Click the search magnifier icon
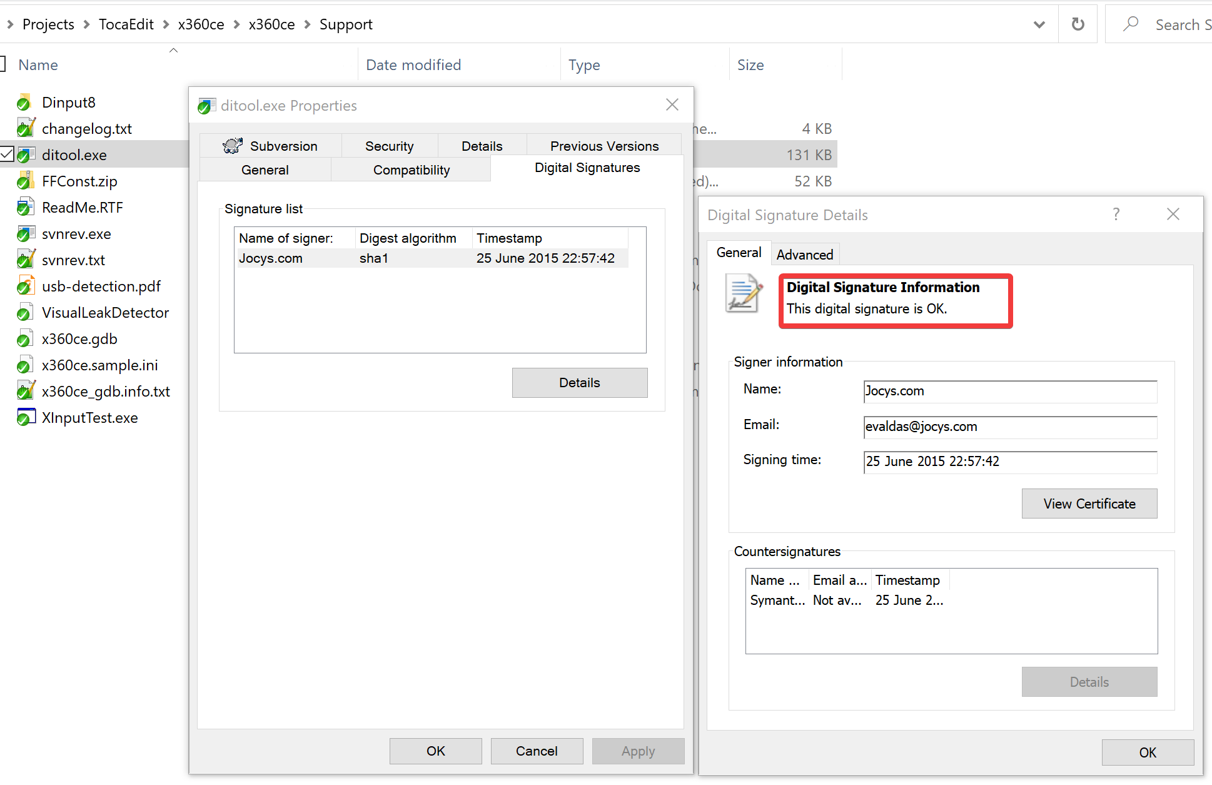 click(x=1131, y=24)
